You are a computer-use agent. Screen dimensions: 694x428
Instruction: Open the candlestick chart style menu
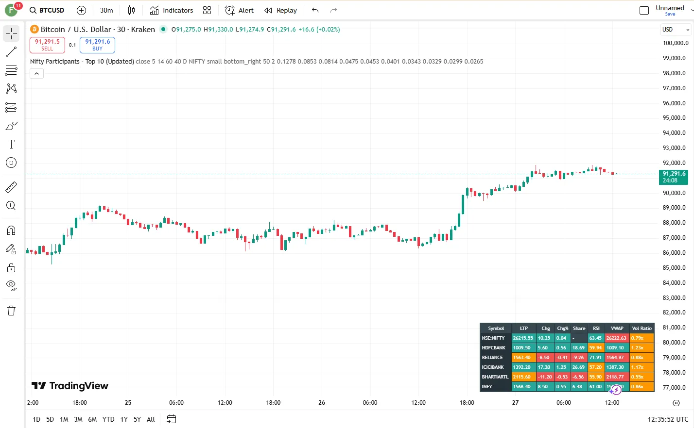(x=131, y=10)
